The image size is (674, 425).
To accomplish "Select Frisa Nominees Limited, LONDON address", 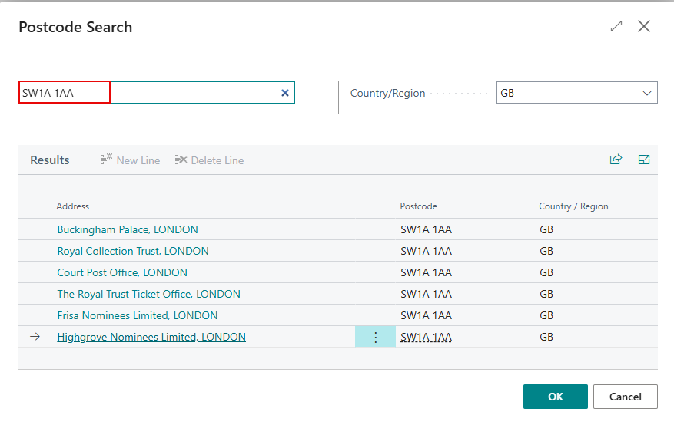I will (x=138, y=315).
